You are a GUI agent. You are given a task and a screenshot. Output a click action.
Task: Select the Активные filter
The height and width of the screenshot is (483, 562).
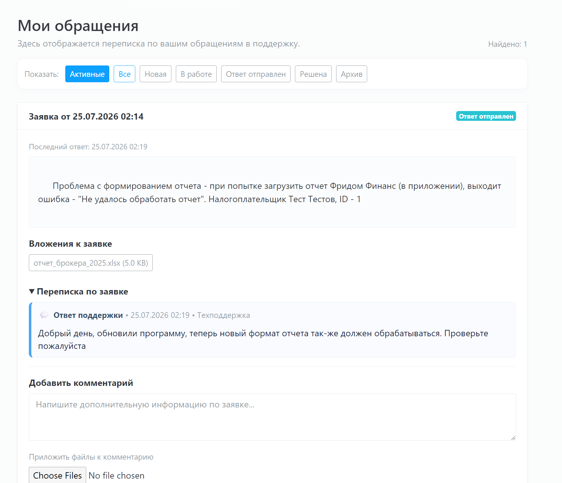tap(87, 74)
